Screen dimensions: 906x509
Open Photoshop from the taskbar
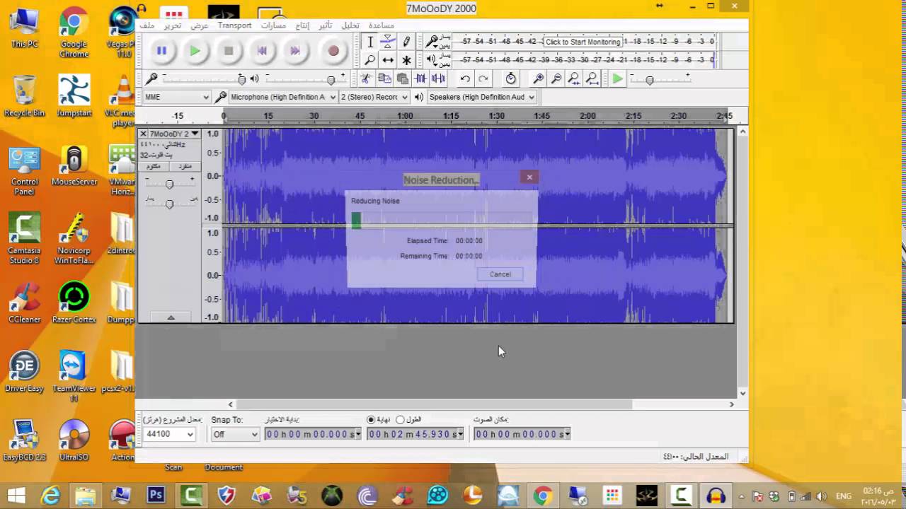(156, 496)
